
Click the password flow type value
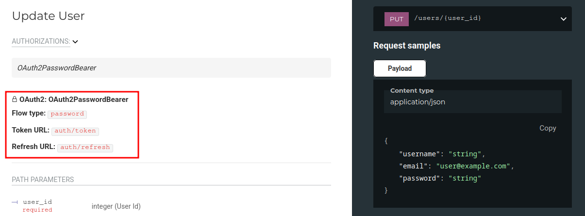tap(67, 114)
